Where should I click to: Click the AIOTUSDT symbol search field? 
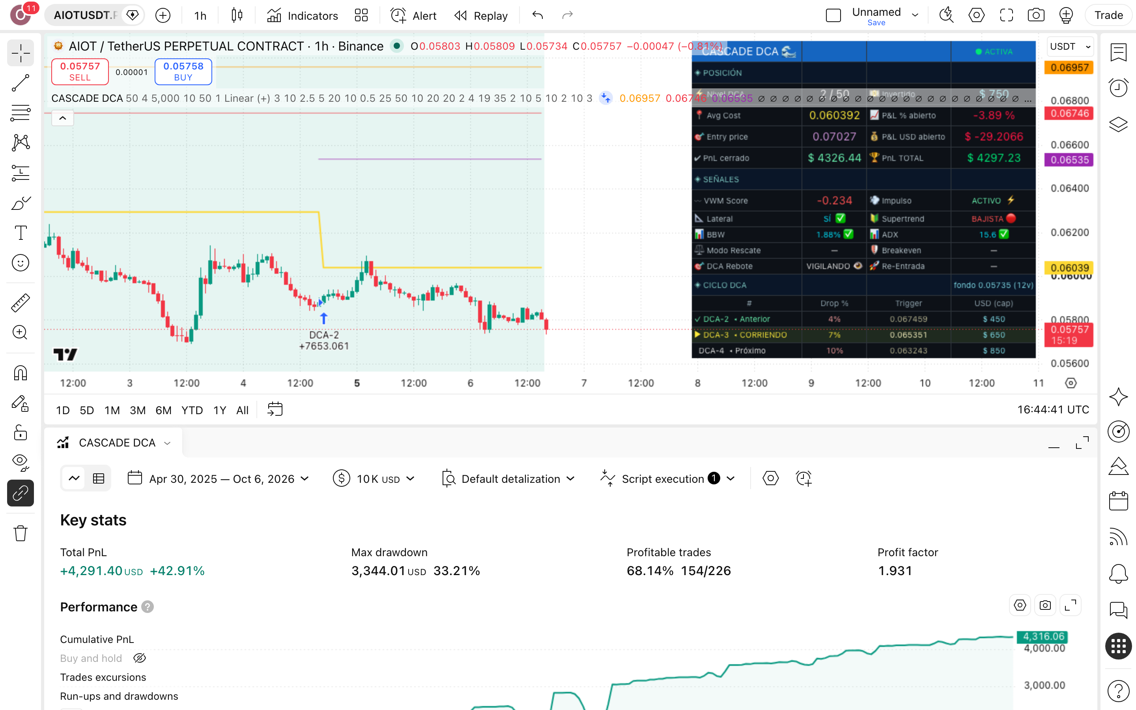click(x=85, y=15)
